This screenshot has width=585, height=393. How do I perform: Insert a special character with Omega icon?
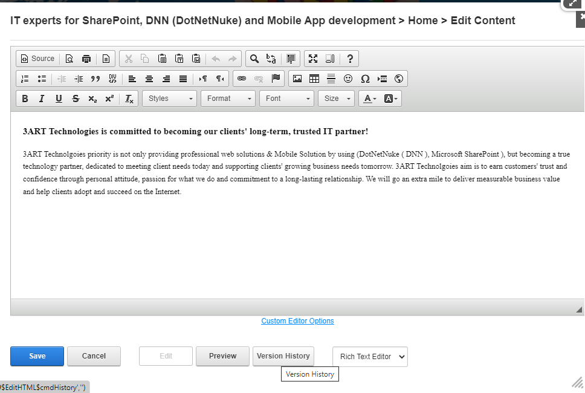coord(365,79)
